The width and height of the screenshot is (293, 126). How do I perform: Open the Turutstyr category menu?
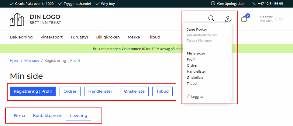(x=79, y=37)
